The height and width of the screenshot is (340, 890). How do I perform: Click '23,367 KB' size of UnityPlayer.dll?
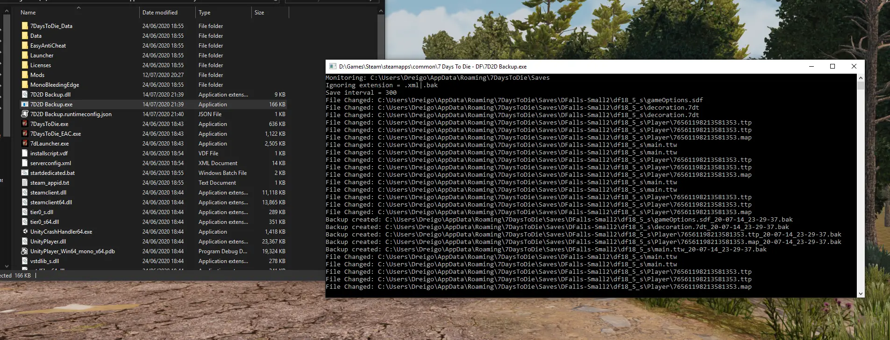(x=274, y=242)
